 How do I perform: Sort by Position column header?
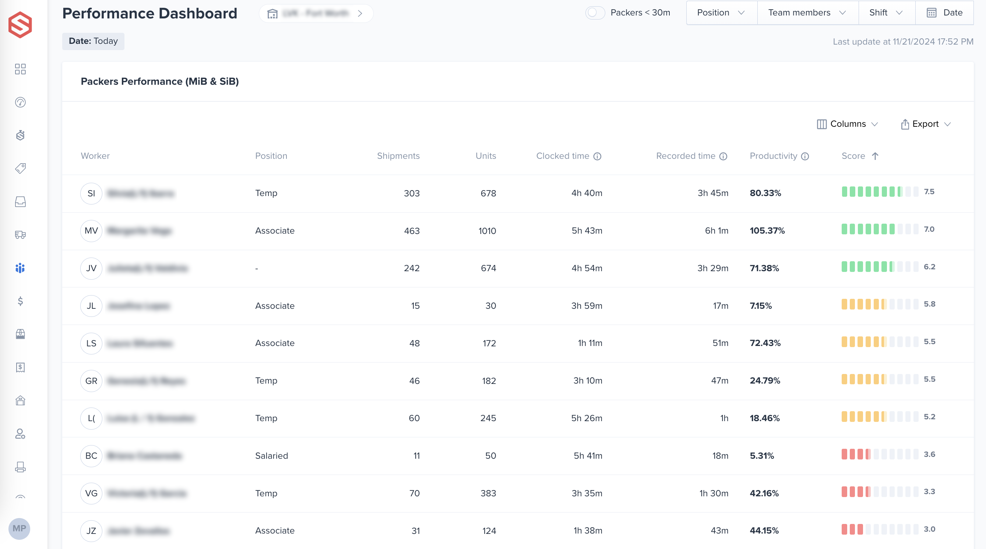271,156
